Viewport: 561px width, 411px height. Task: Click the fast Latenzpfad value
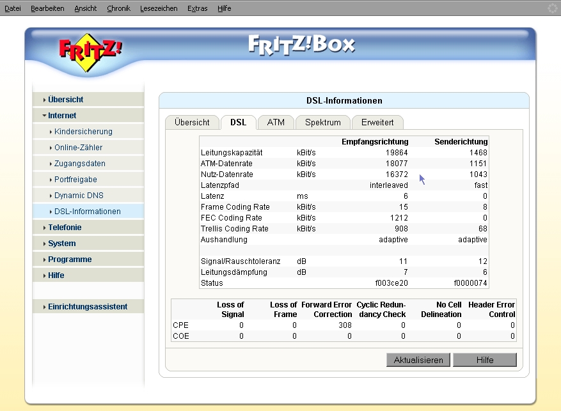tap(481, 185)
